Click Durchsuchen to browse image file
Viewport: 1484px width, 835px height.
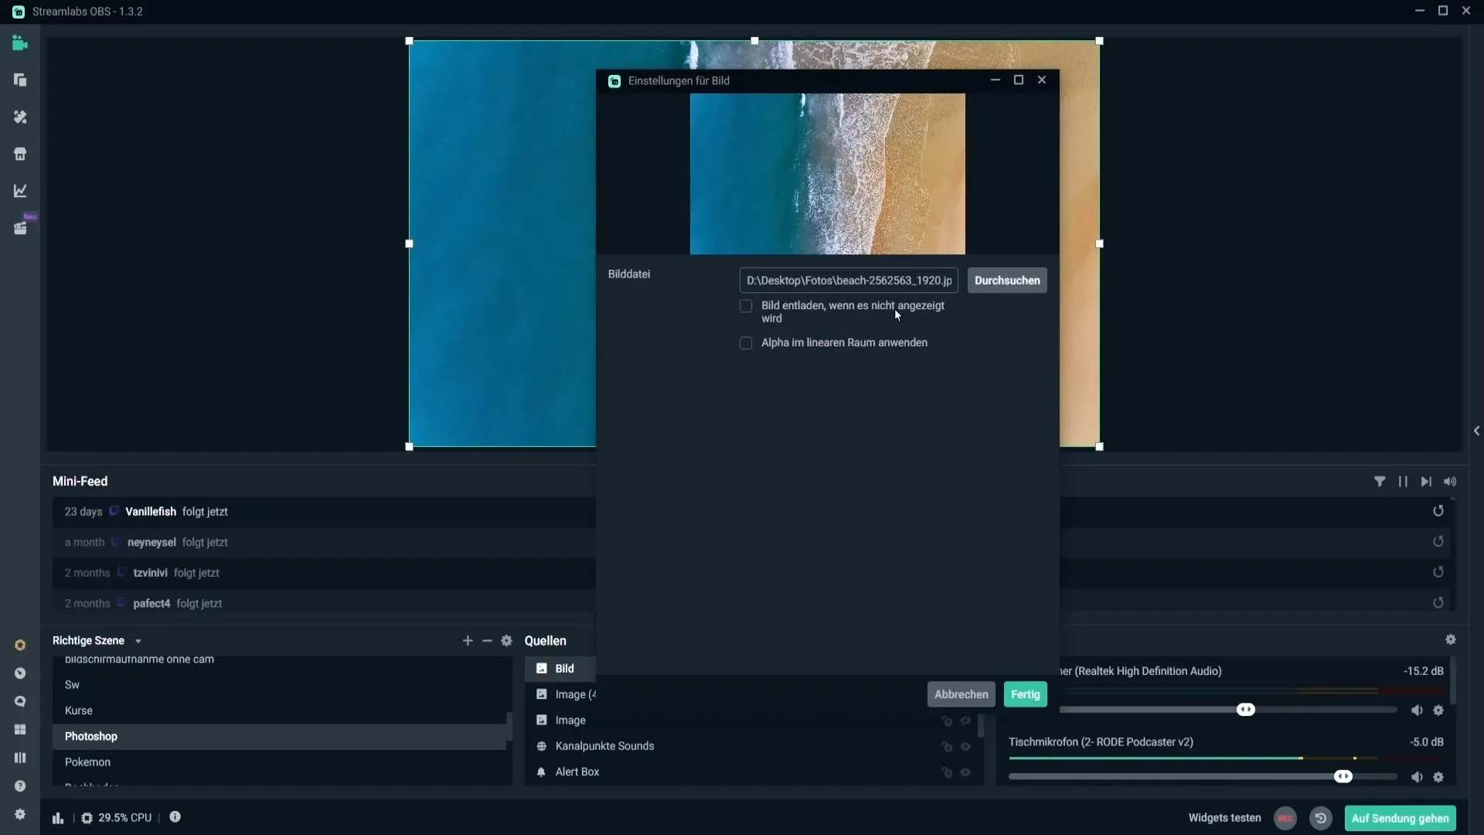click(1007, 281)
